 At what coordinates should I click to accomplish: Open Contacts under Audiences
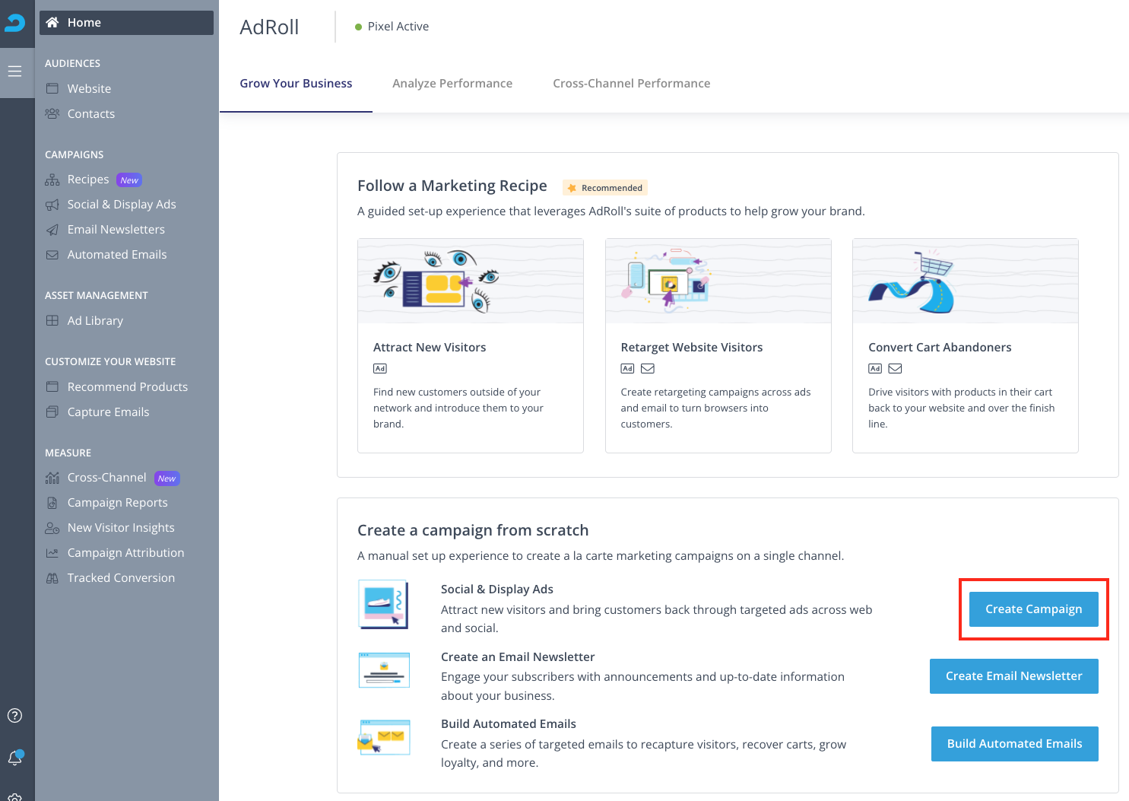coord(91,114)
